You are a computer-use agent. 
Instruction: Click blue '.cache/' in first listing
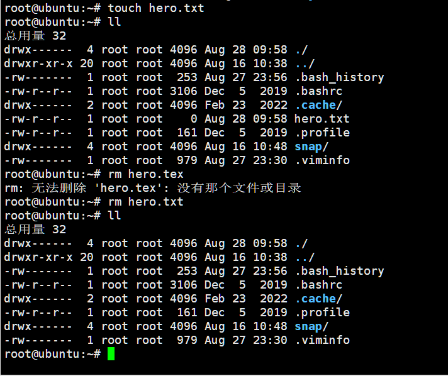pos(318,105)
